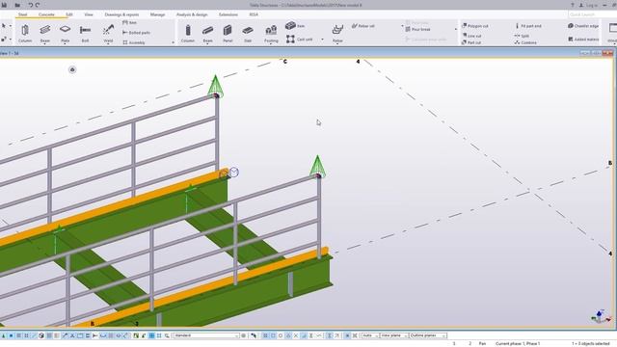Open the Edit ribbon tab
This screenshot has width=617, height=347.
point(69,14)
